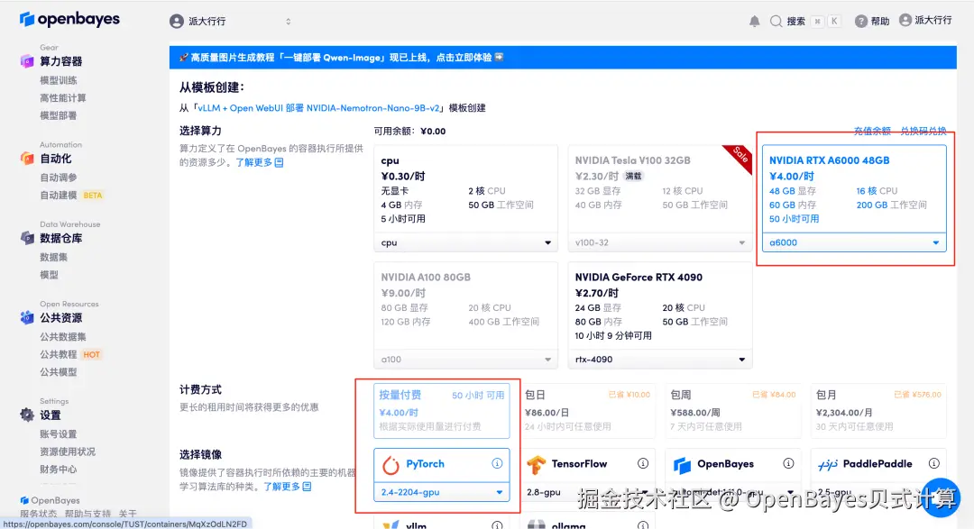This screenshot has width=974, height=529.
Task: Click the 算力容器 Gear section icon
Action: click(x=27, y=61)
